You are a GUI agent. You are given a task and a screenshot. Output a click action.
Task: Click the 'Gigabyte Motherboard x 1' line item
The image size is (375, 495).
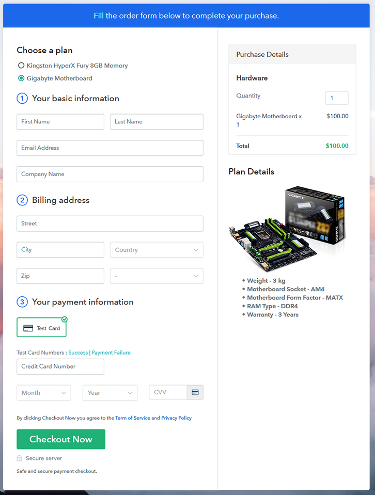point(269,120)
